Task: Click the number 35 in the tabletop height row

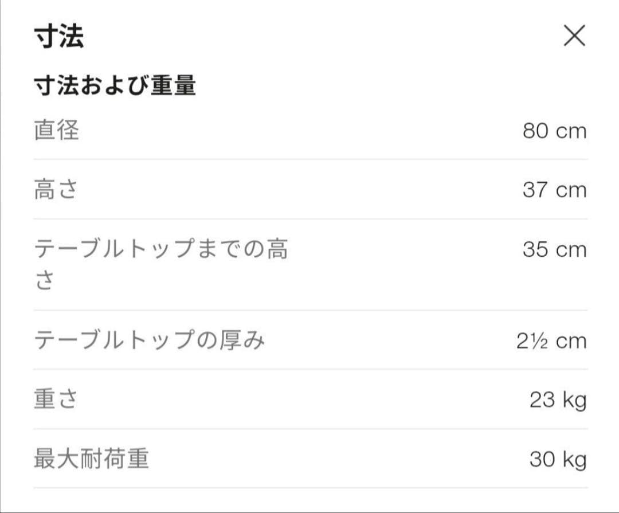Action: (x=536, y=250)
